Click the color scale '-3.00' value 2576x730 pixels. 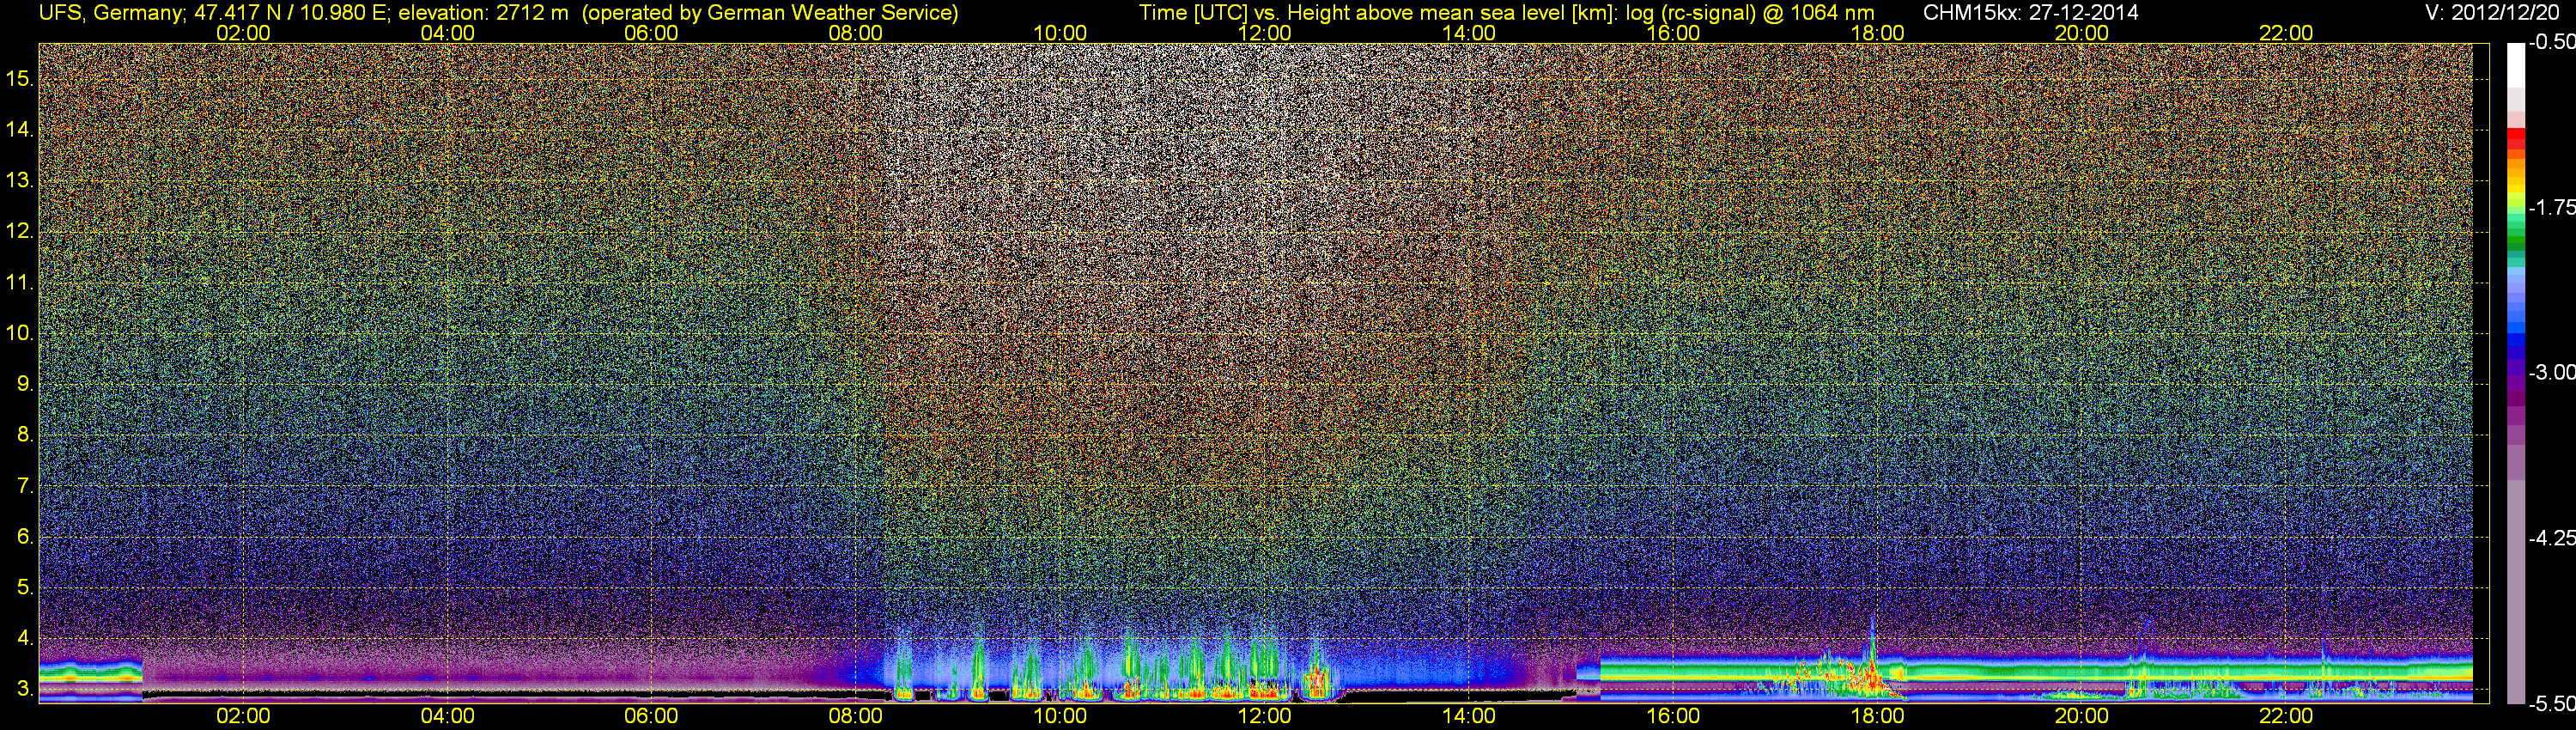[2552, 372]
